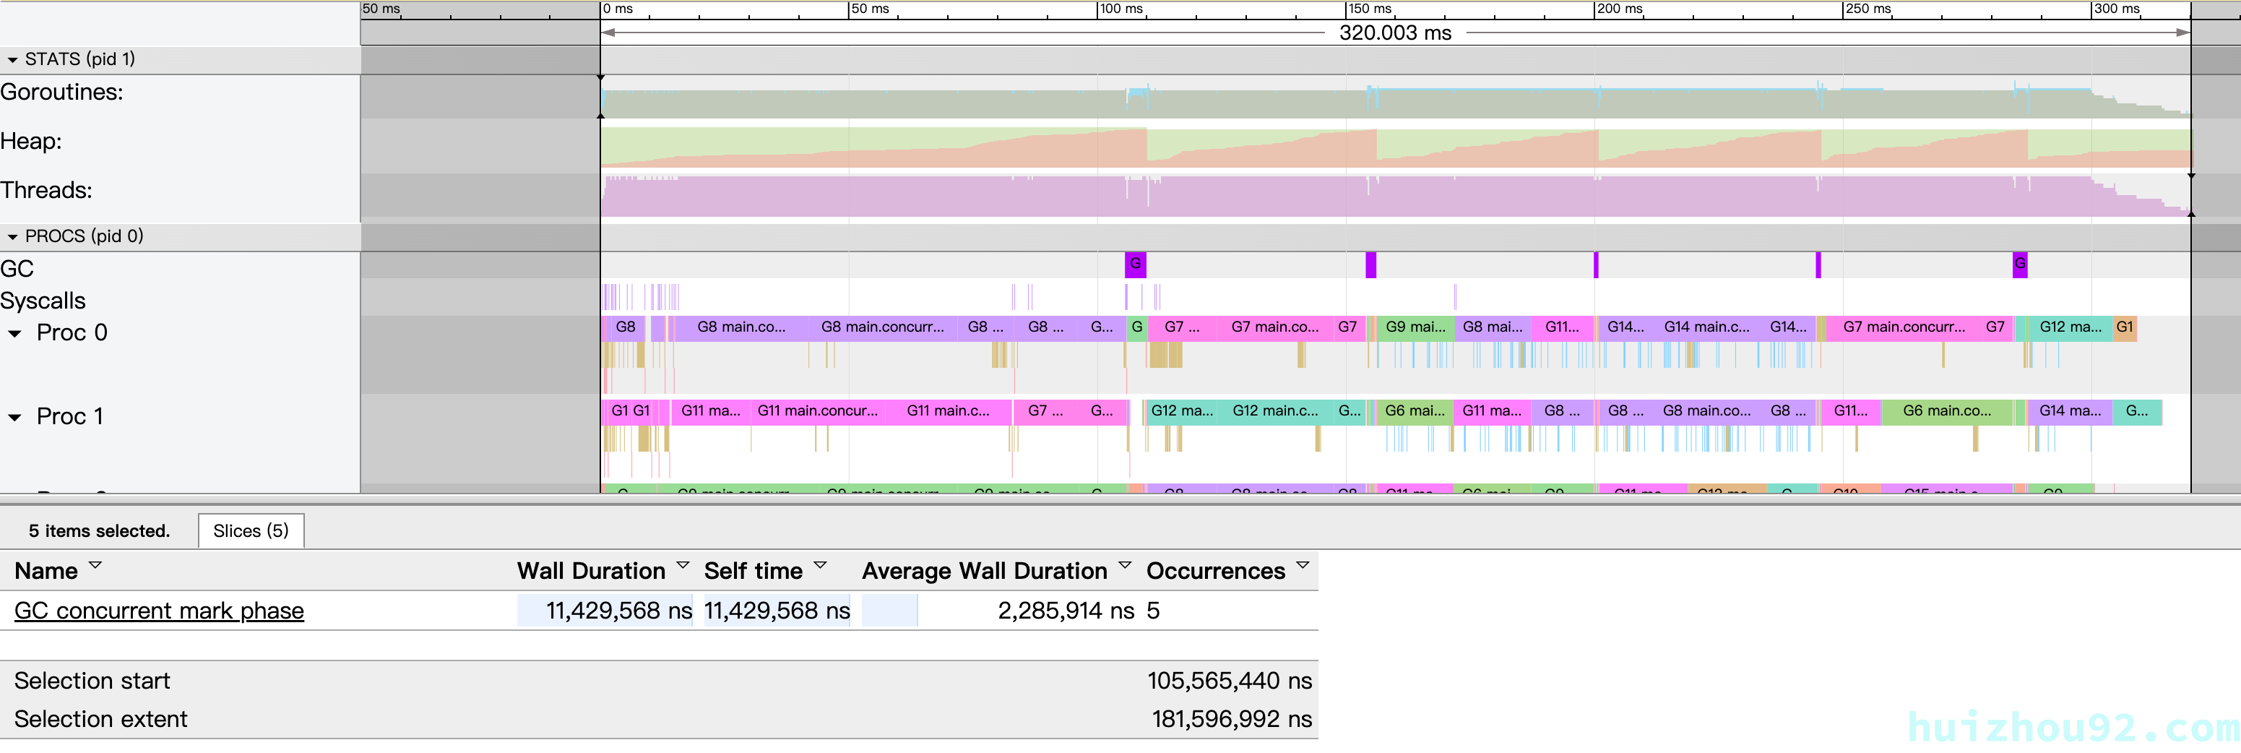The width and height of the screenshot is (2241, 753).
Task: Click the 250 ms ruler mark
Action: [x=1867, y=9]
